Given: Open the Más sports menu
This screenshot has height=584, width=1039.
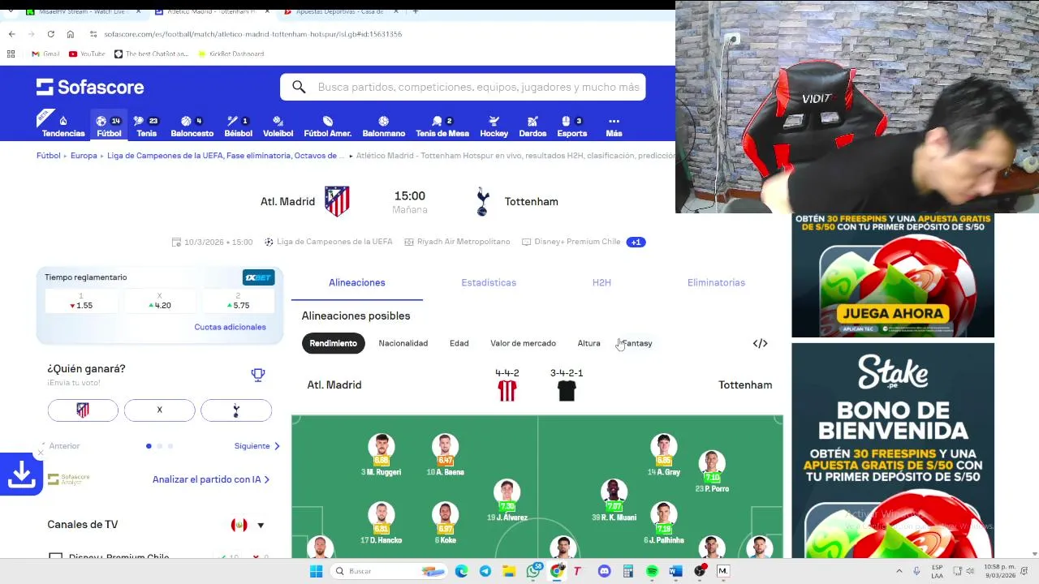Looking at the screenshot, I should click(x=614, y=127).
